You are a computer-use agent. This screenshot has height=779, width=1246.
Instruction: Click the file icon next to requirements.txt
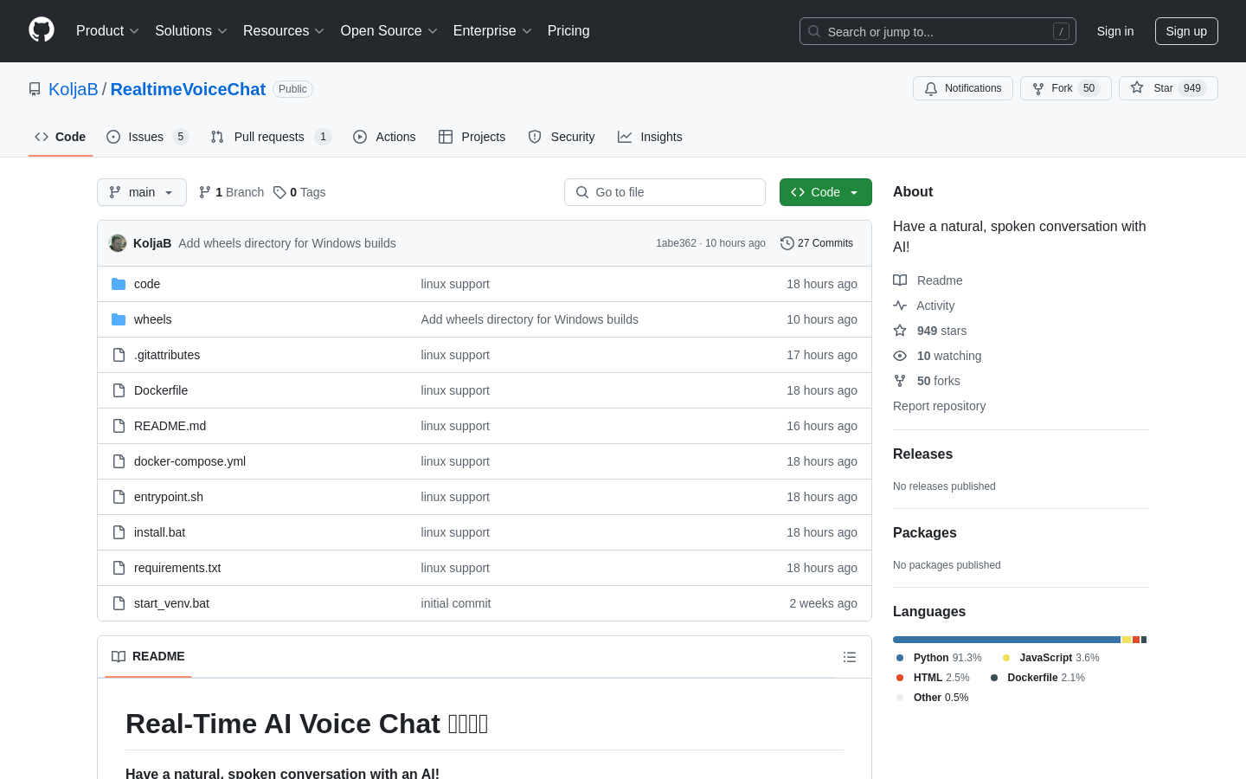click(119, 568)
